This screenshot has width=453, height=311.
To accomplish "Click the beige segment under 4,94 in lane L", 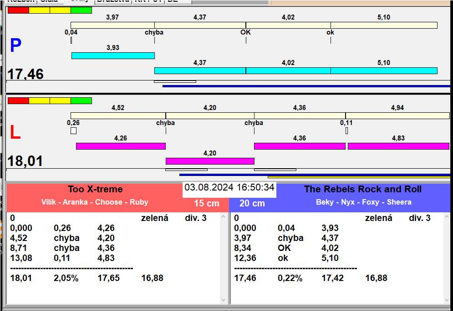I will 397,115.
